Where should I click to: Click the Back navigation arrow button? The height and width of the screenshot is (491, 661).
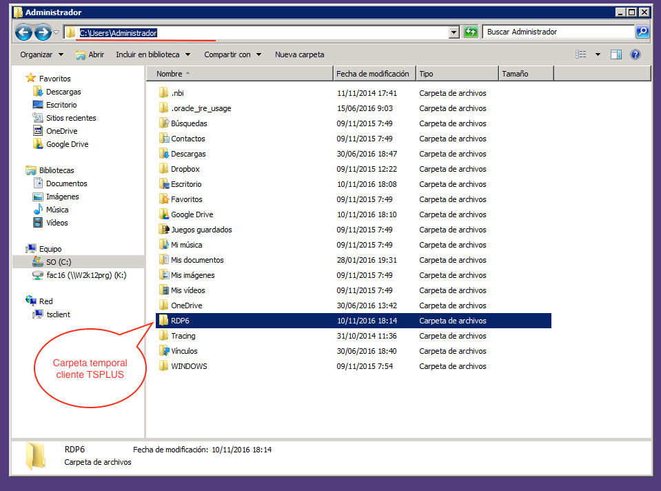[x=23, y=32]
